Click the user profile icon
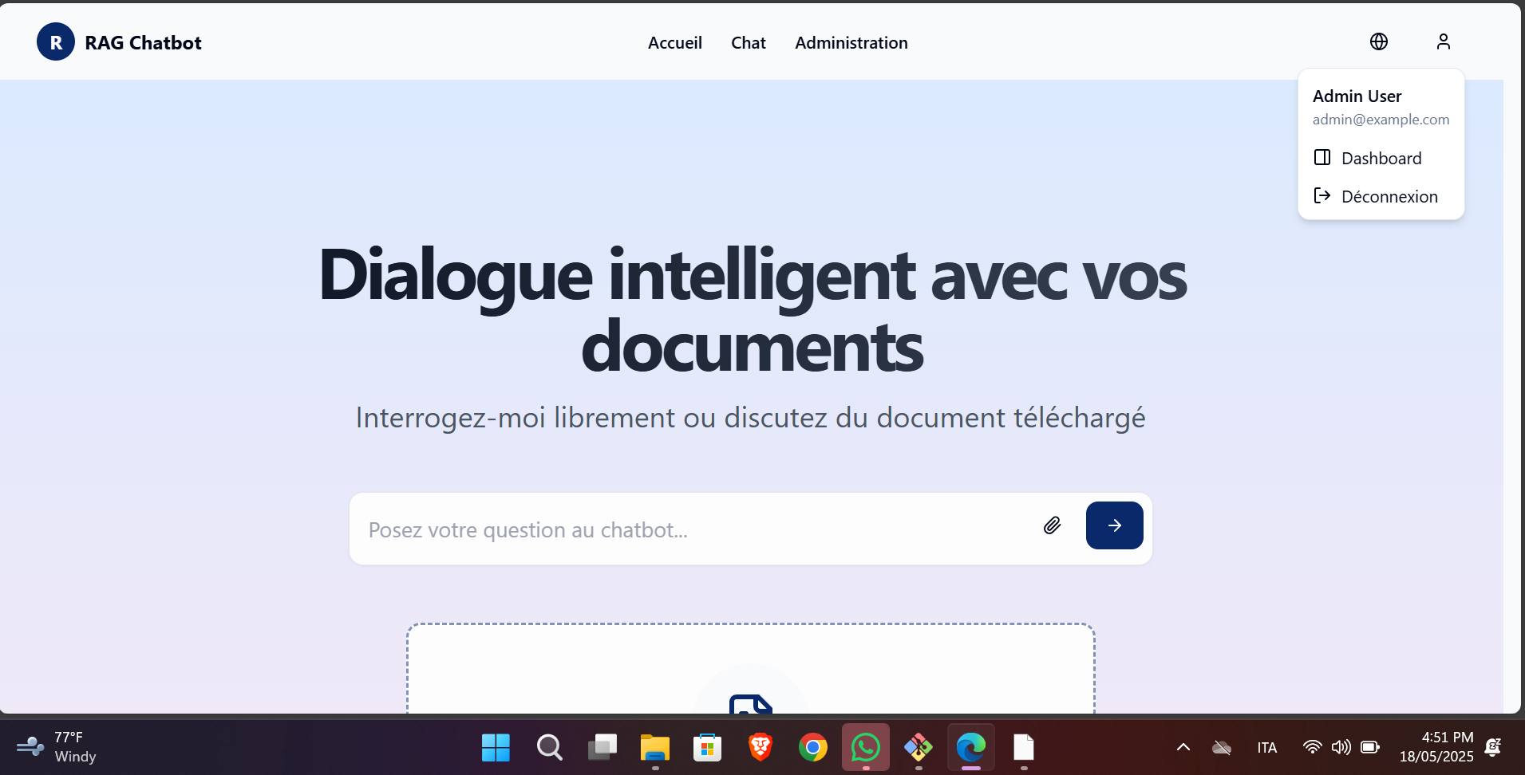 (x=1443, y=41)
